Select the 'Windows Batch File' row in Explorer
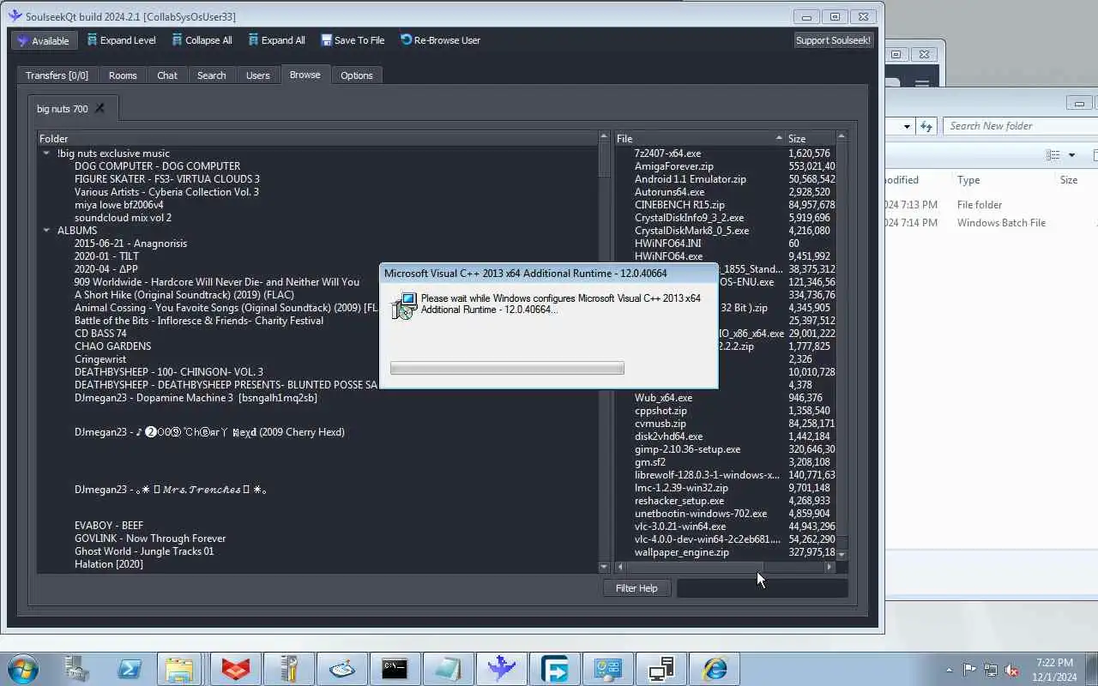Screen dimensions: 1098x686 [x=991, y=223]
